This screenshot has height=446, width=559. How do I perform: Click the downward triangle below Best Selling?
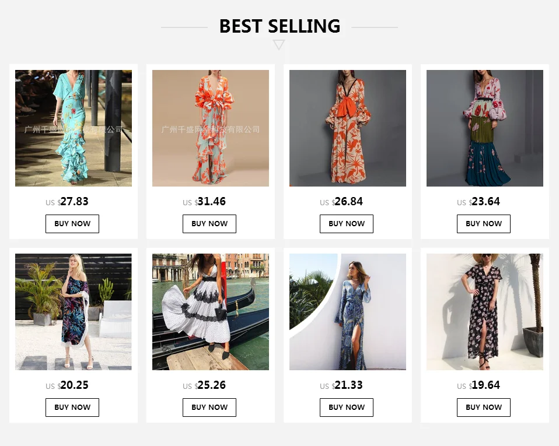[x=279, y=45]
